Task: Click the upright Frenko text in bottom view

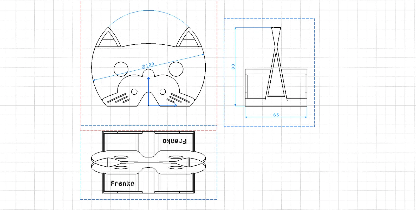Action: click(122, 183)
